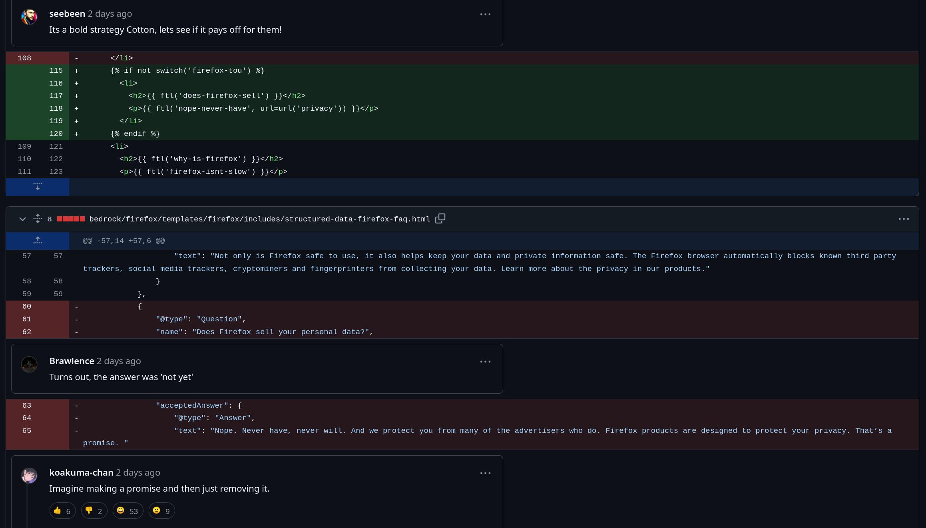Click deleted line number 108
This screenshot has height=528, width=926.
pyautogui.click(x=24, y=58)
